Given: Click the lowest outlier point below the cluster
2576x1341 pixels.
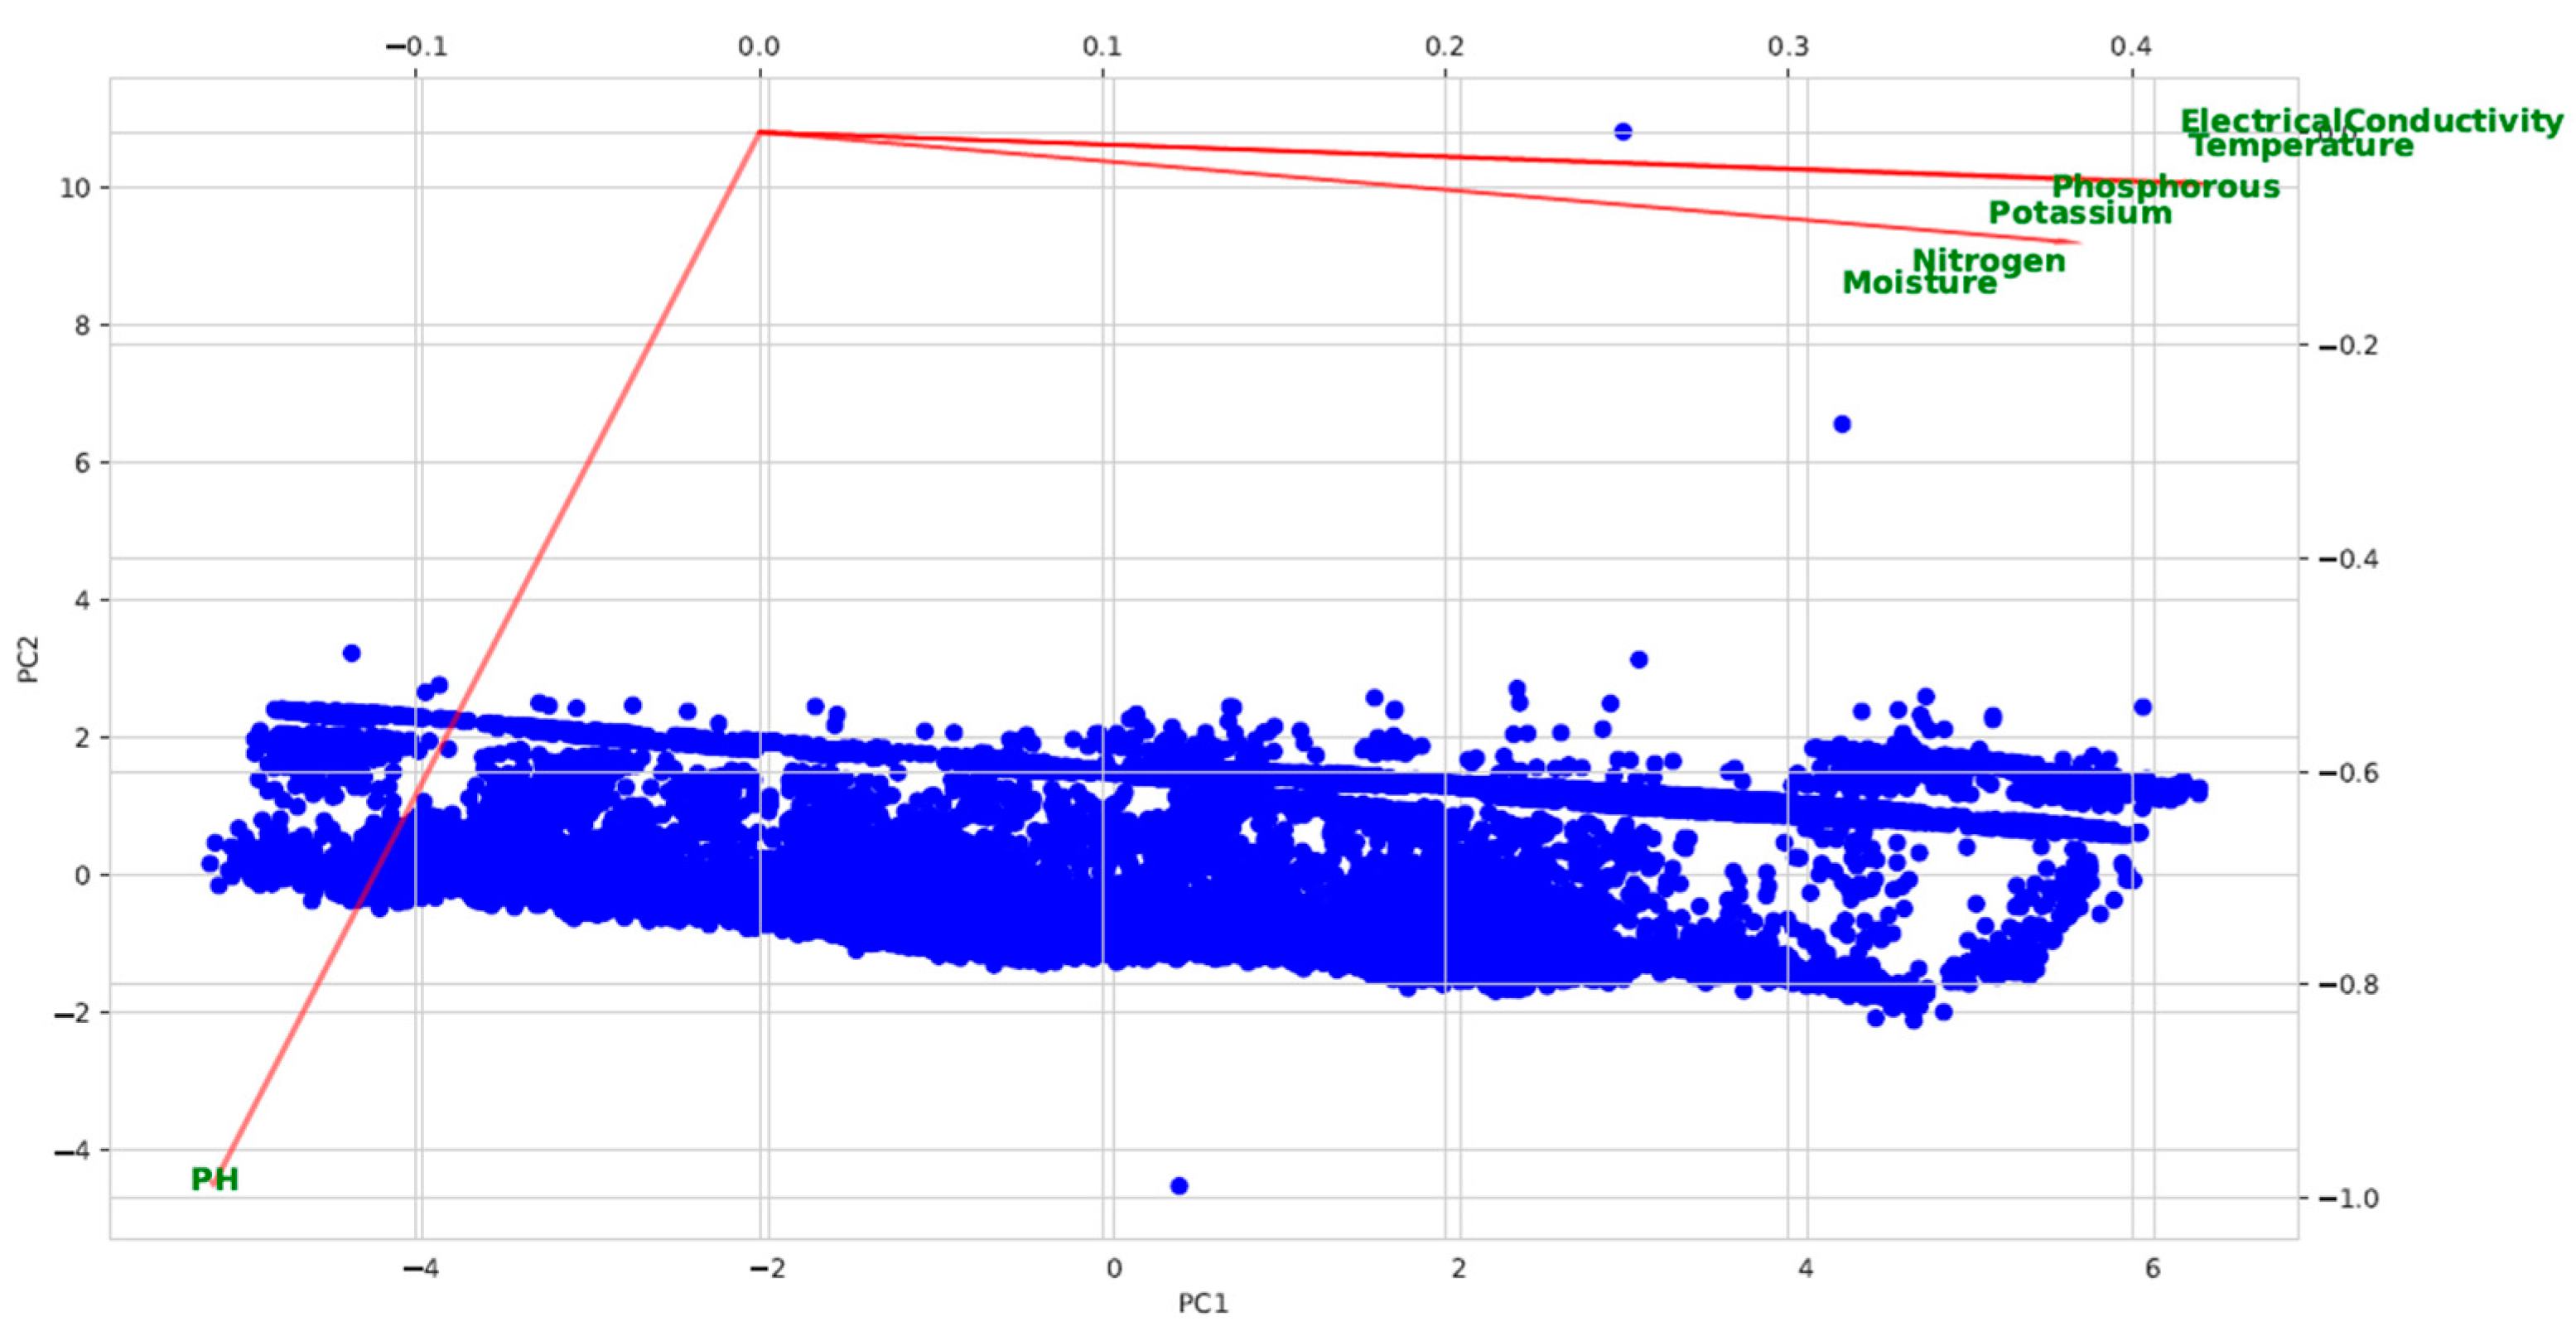Looking at the screenshot, I should (1179, 1186).
